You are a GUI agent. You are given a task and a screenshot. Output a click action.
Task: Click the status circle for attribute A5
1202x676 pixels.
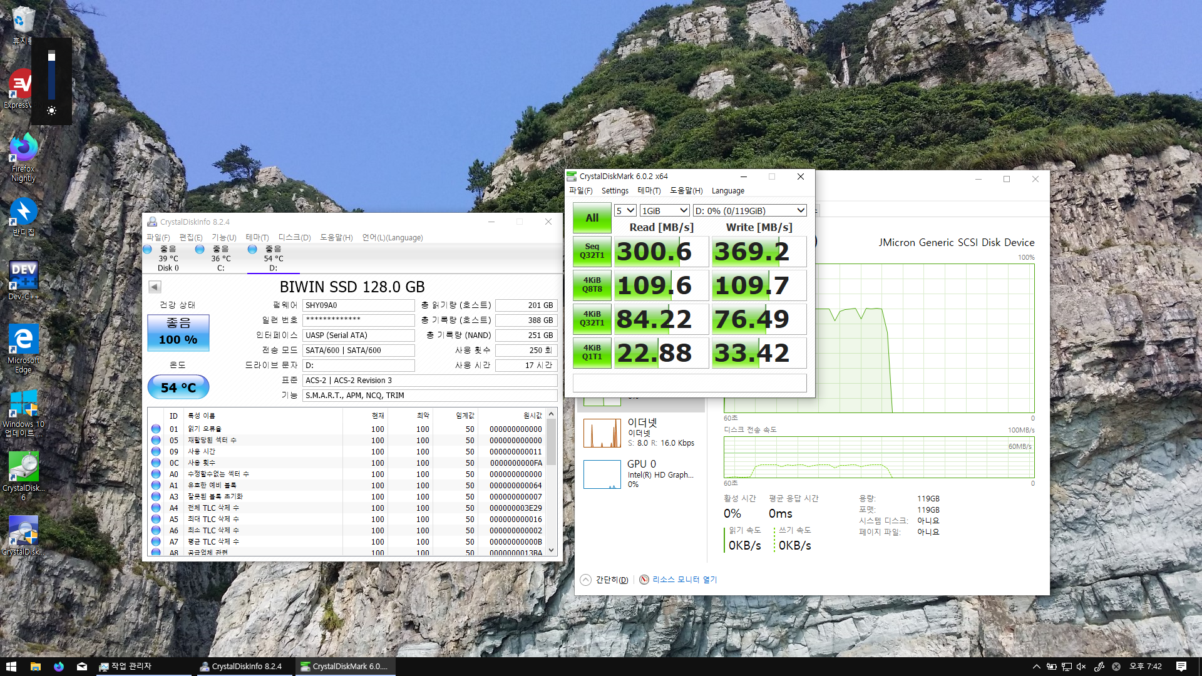pyautogui.click(x=156, y=519)
